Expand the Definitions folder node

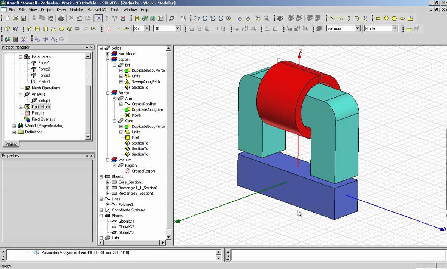pyautogui.click(x=14, y=132)
